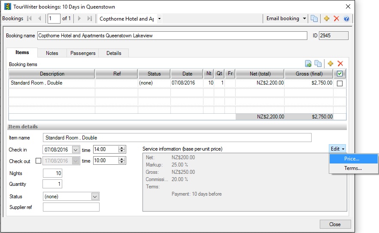Jump to the last booking record

pos(89,18)
